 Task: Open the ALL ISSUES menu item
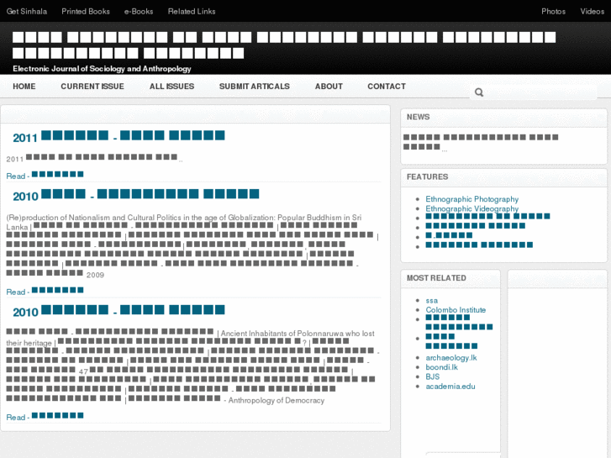click(x=171, y=87)
